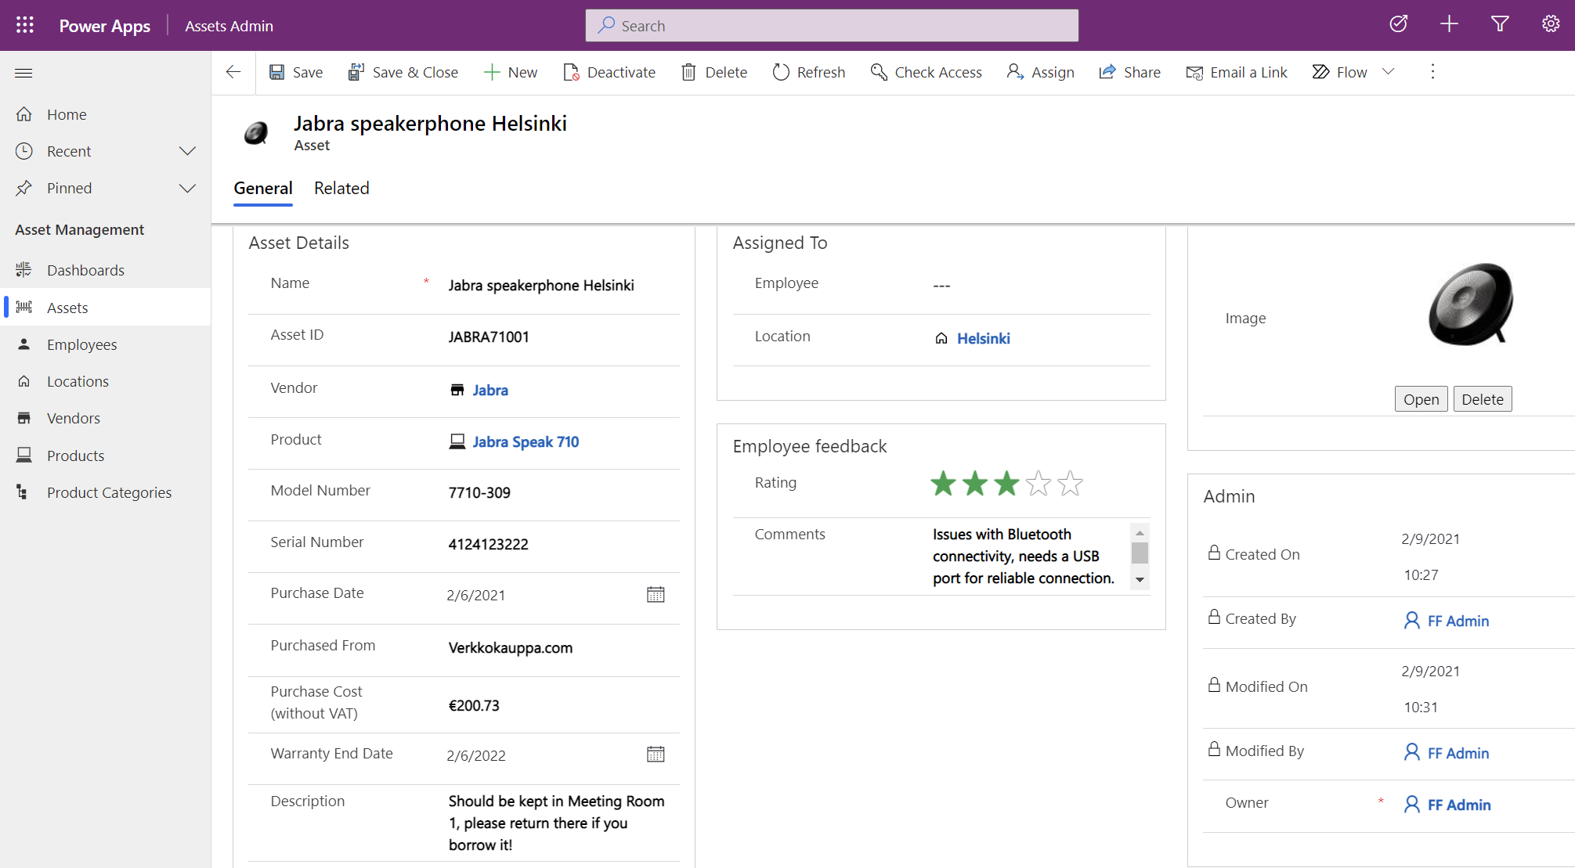Switch to the Related tab
This screenshot has height=868, width=1575.
341,188
